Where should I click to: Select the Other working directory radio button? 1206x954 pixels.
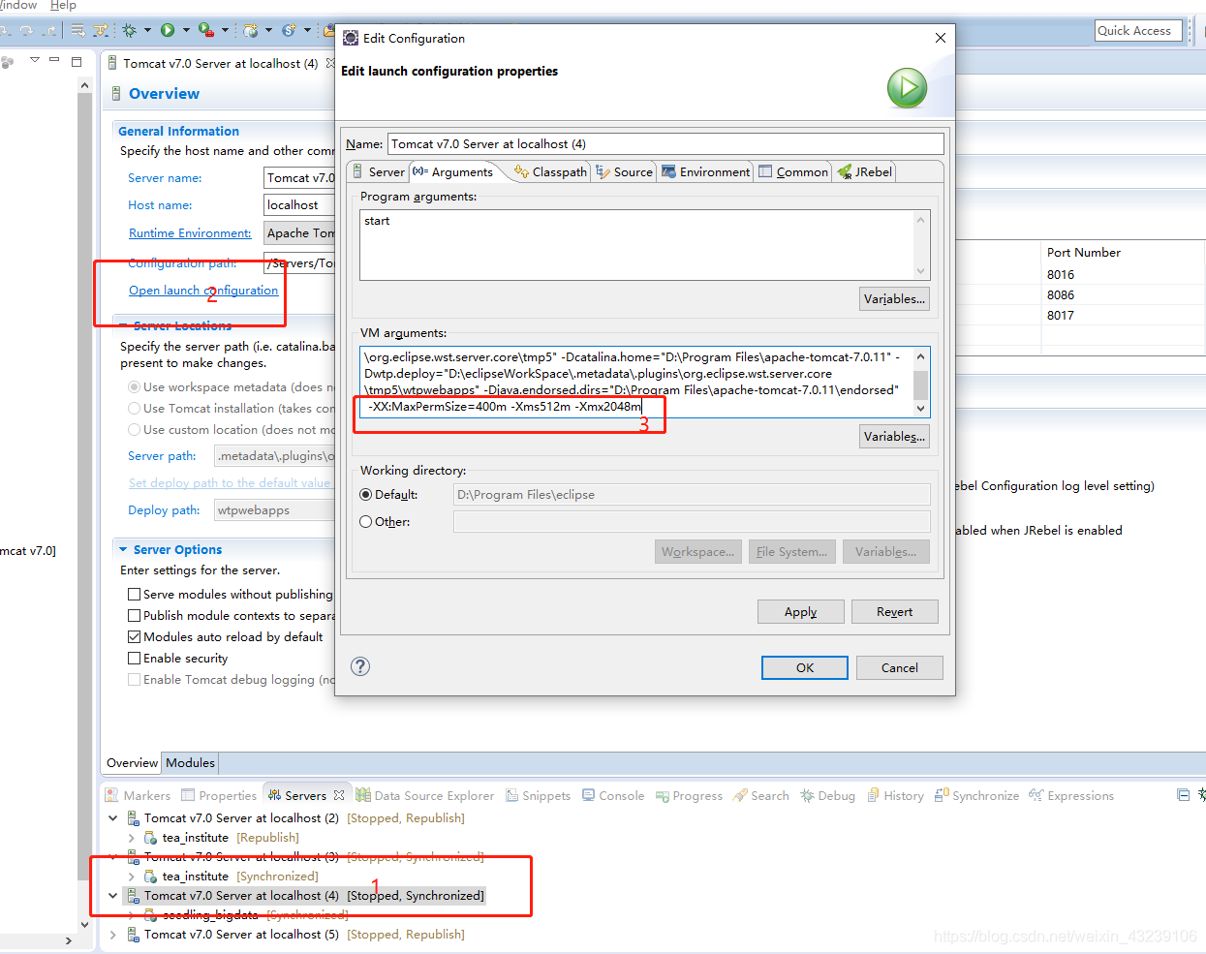point(365,522)
